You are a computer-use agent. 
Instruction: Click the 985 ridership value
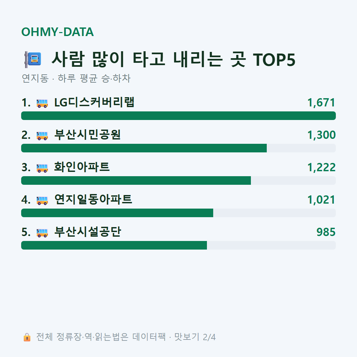pos(326,232)
